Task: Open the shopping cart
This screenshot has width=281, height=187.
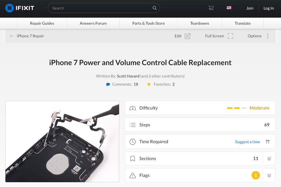Action: (211, 8)
